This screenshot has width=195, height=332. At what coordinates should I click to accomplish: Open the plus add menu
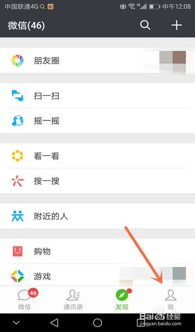(x=176, y=25)
